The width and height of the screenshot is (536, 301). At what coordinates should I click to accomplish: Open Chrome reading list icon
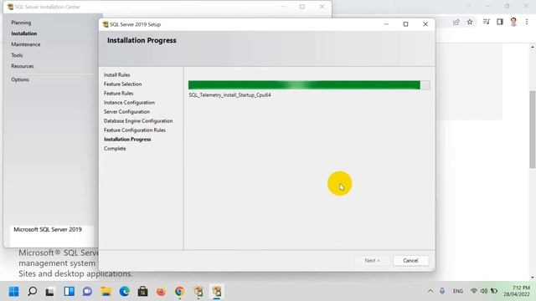point(486,22)
